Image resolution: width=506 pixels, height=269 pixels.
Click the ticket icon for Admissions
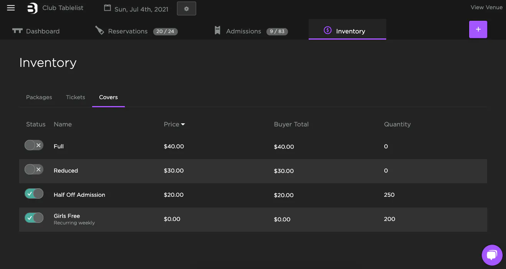tap(217, 31)
